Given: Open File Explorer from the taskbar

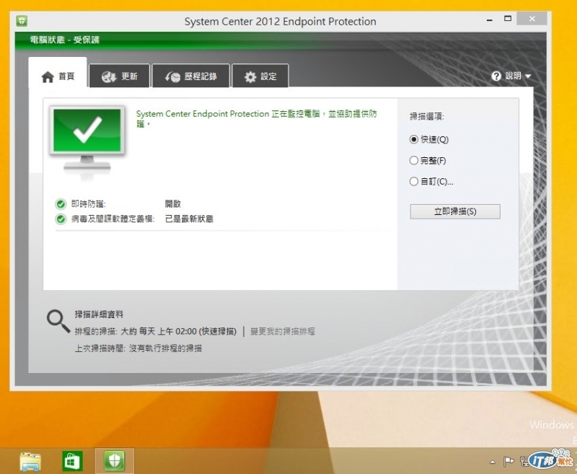Looking at the screenshot, I should pyautogui.click(x=30, y=462).
